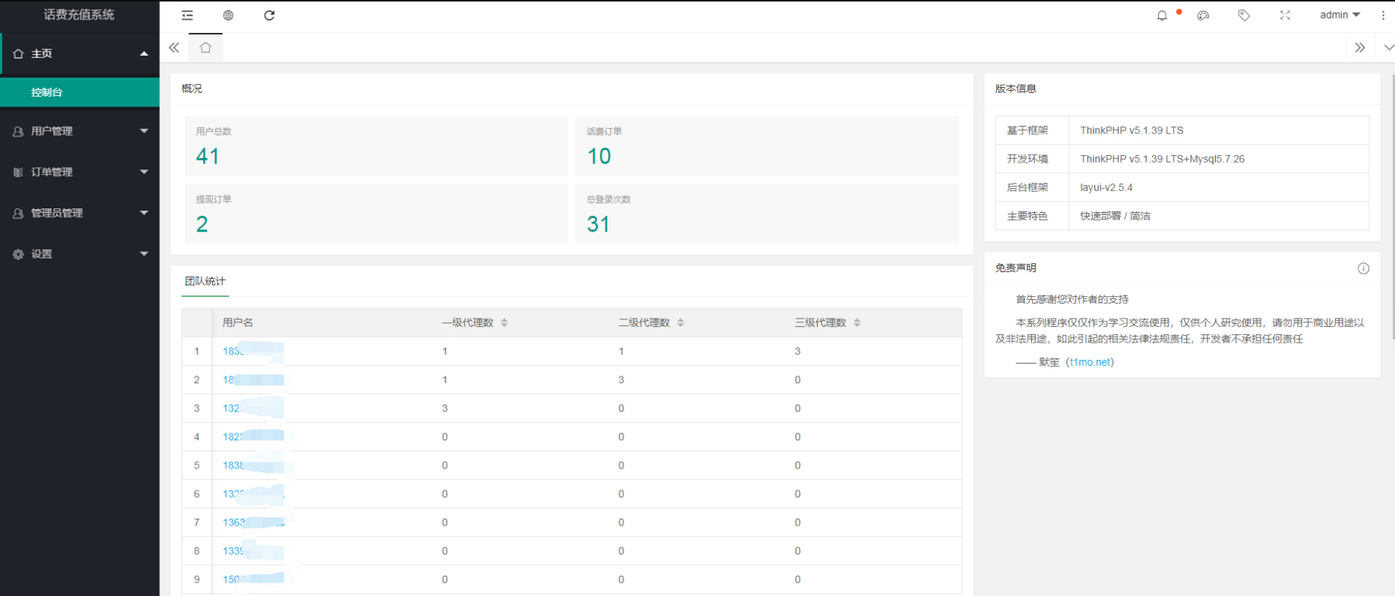Sort by 三级代理数 column

[x=856, y=322]
